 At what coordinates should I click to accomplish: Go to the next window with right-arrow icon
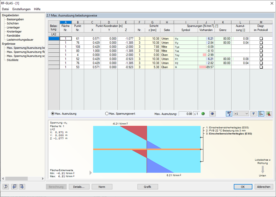tap(22, 186)
